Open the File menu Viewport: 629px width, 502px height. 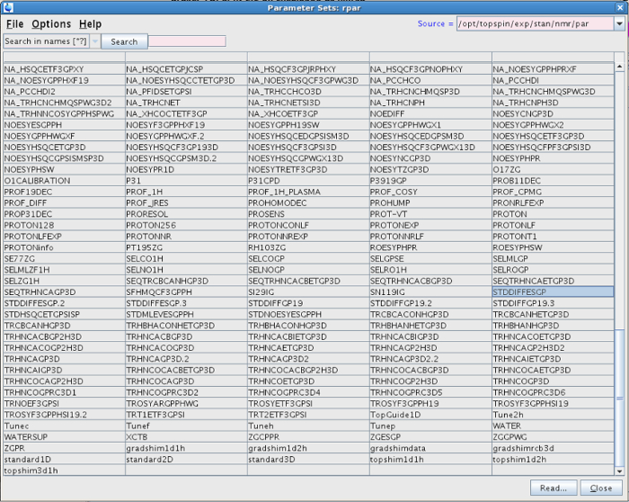[15, 24]
